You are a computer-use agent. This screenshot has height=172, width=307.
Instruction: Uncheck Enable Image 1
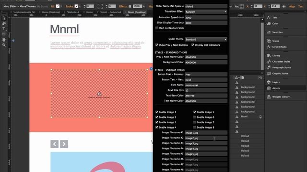click(157, 112)
